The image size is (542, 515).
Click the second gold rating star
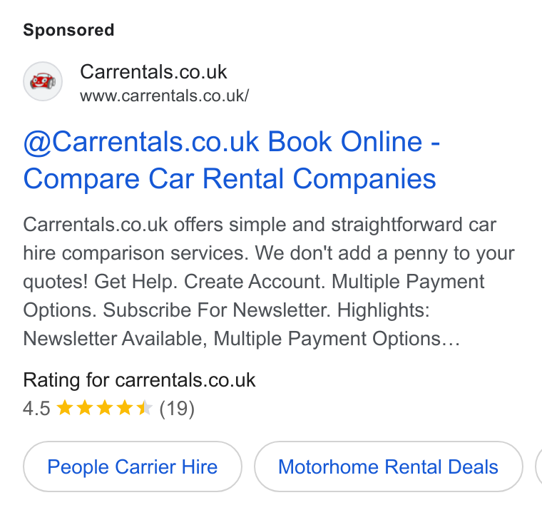85,407
